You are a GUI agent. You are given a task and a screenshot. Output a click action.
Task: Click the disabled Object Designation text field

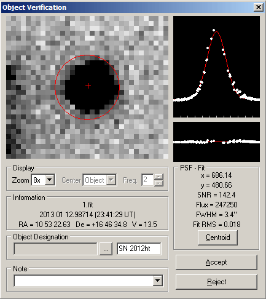point(55,249)
